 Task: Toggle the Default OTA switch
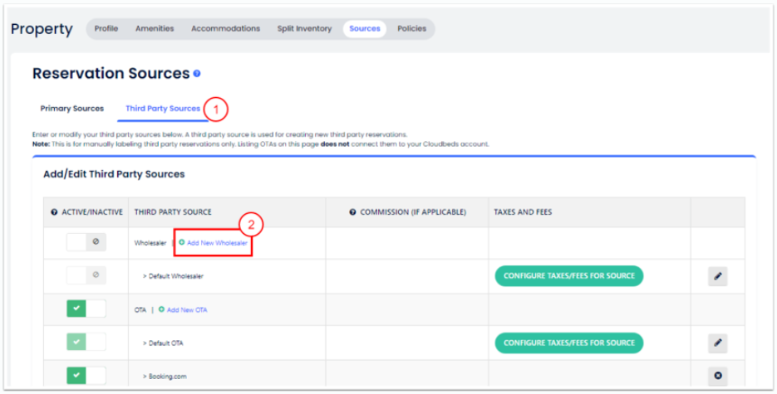coord(86,342)
